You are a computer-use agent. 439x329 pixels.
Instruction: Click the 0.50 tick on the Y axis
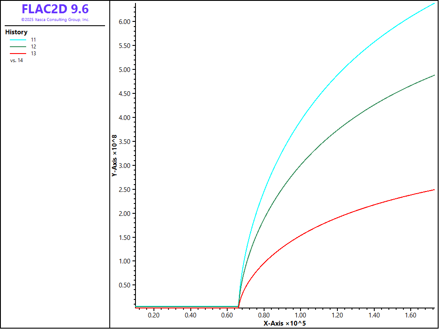(124, 285)
